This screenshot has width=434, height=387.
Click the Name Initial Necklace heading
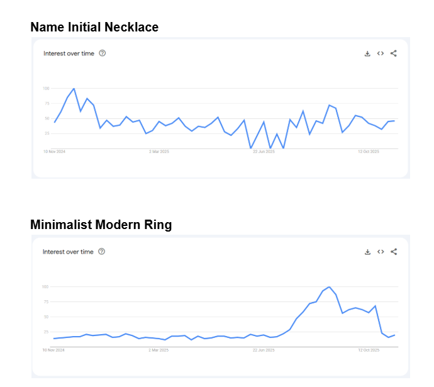coord(94,27)
